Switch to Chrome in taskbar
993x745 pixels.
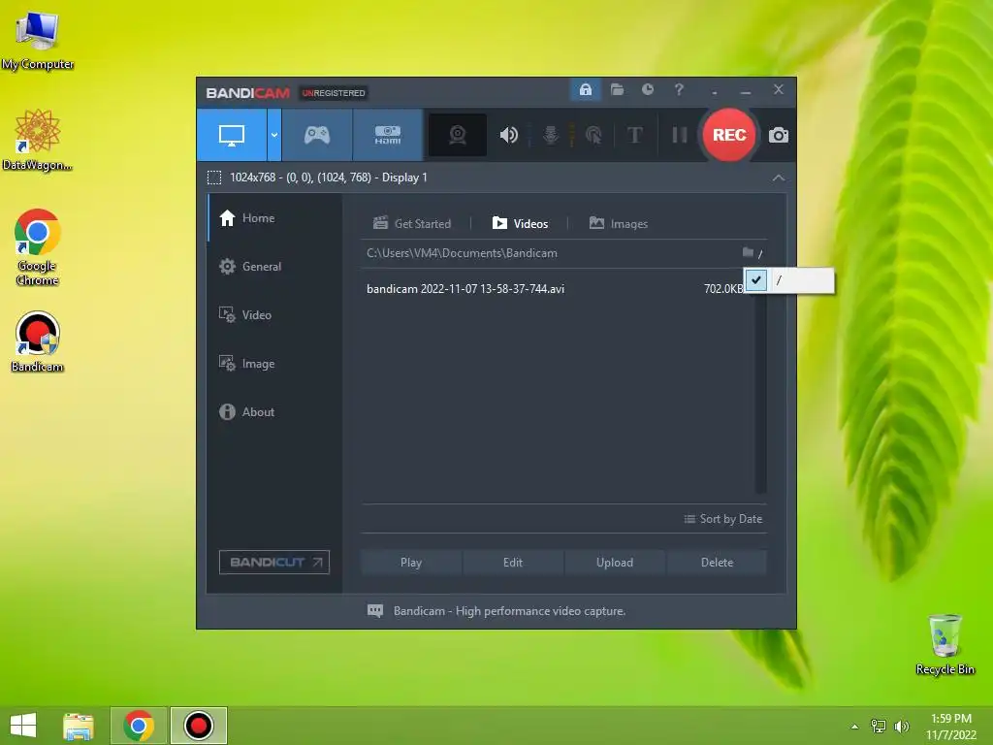[x=139, y=726]
